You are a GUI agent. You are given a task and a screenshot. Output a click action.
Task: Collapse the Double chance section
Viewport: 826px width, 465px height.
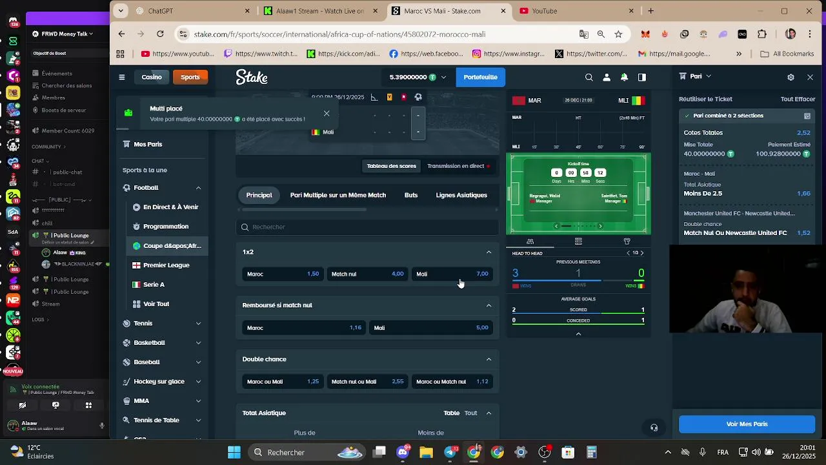click(489, 359)
